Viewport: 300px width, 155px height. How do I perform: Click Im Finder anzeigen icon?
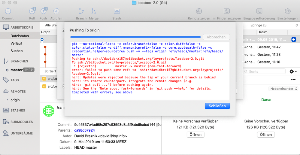coord(227,11)
